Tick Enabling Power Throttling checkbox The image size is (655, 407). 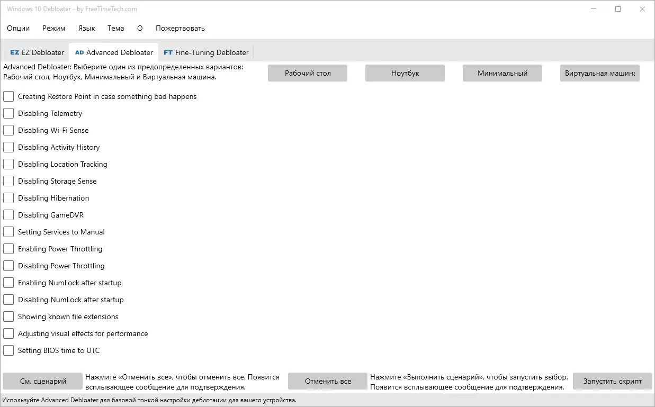(x=8, y=249)
